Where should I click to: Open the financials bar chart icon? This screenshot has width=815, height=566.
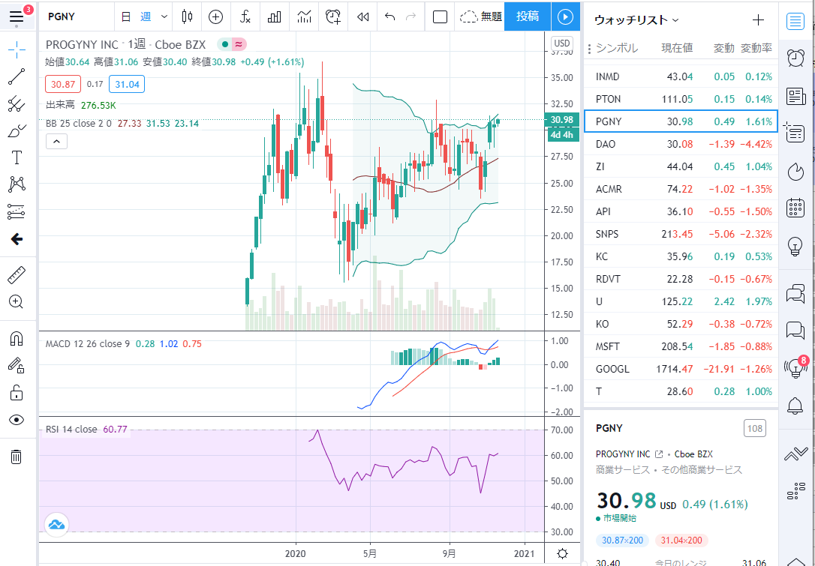274,16
